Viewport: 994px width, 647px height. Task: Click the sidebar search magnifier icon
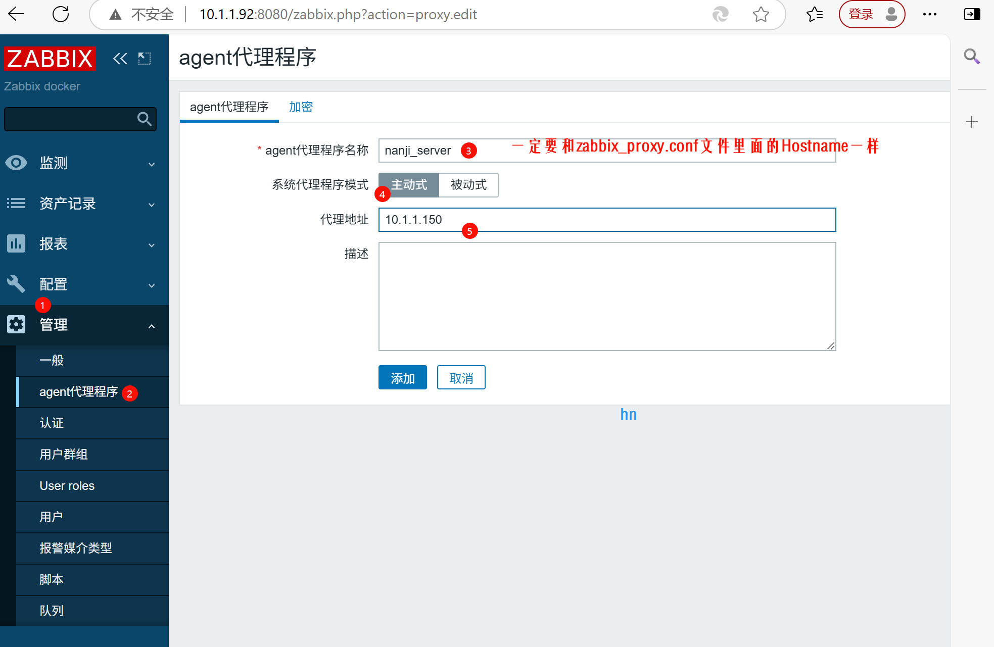pos(144,119)
